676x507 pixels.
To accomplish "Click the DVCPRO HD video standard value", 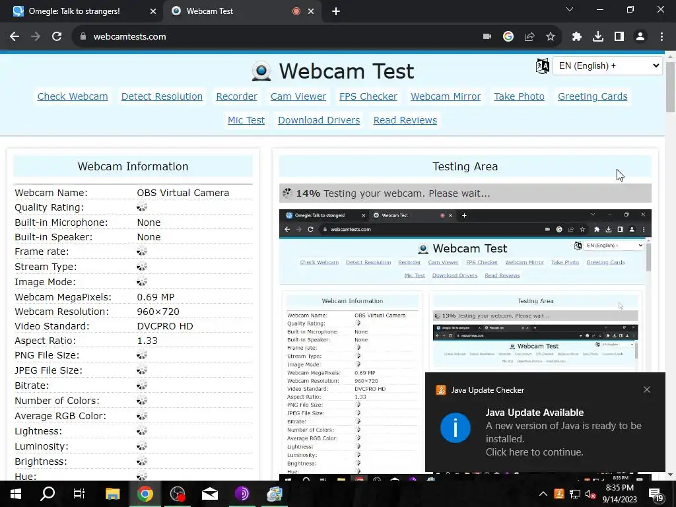I will click(164, 326).
